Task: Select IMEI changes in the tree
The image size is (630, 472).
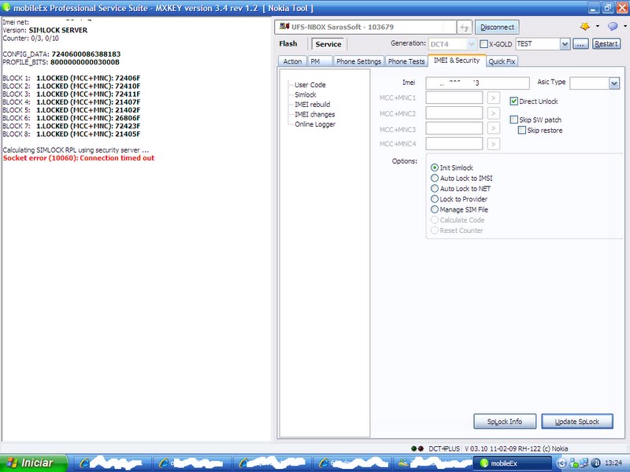Action: pos(314,114)
